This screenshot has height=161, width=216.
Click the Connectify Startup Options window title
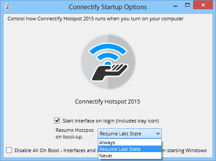click(x=108, y=7)
